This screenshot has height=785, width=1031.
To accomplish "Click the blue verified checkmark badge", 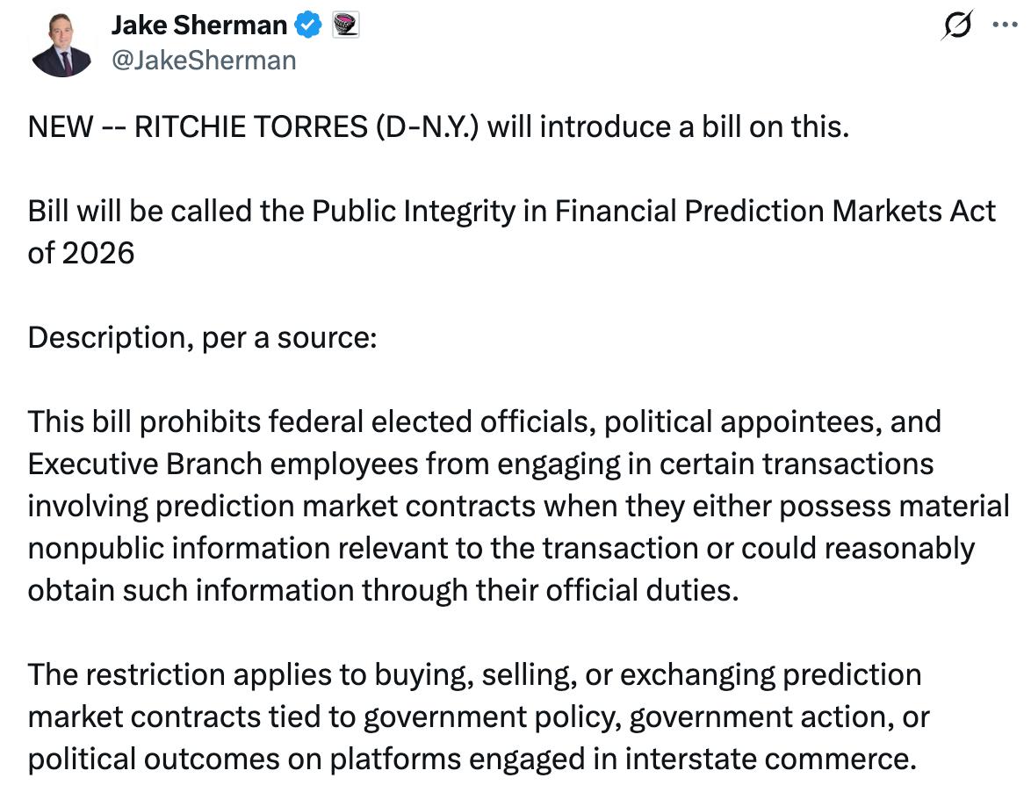I will click(308, 26).
